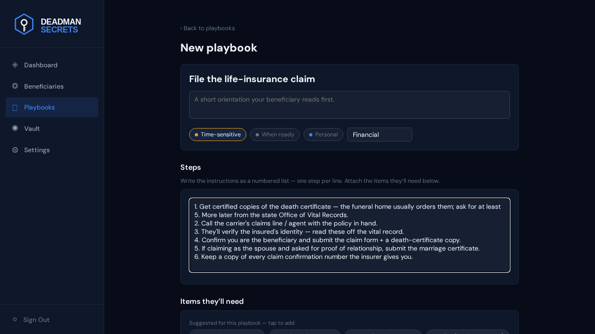Screen dimensions: 595x334
Task: Click the Dashboard diamond icon
Action: (x=15, y=65)
